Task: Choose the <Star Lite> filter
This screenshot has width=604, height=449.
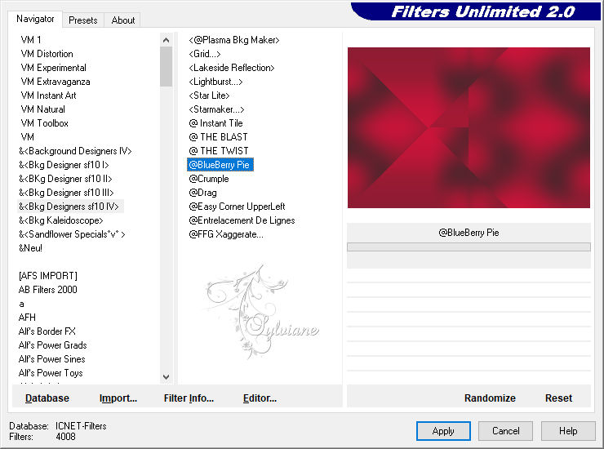Action: (x=210, y=96)
